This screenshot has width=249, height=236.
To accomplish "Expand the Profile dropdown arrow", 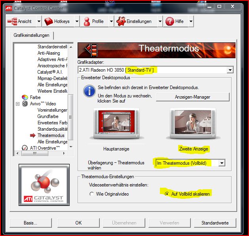I will click(112, 21).
